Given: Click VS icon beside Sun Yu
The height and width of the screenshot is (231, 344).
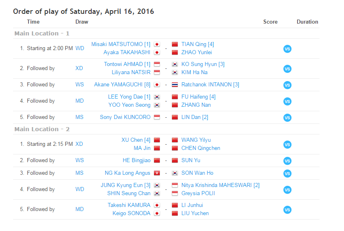Looking at the screenshot, I should tap(287, 161).
